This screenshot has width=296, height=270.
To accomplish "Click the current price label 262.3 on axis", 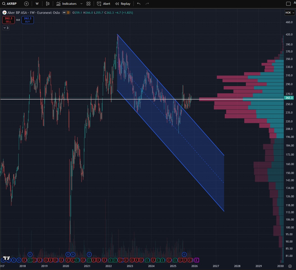I will pos(289,98).
